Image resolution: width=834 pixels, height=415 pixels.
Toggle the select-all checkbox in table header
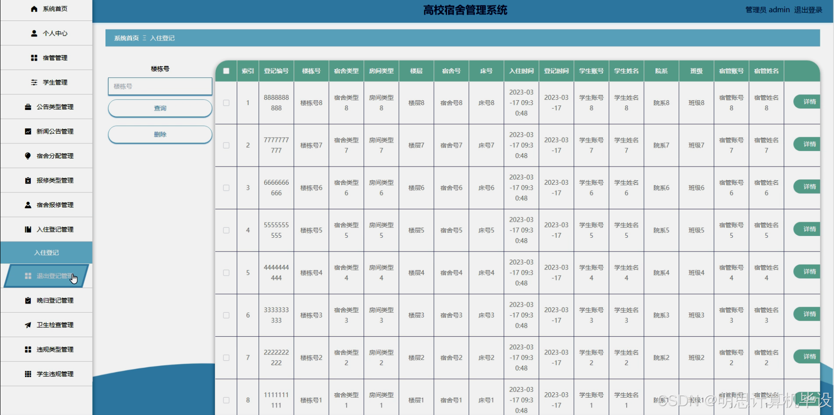click(226, 71)
